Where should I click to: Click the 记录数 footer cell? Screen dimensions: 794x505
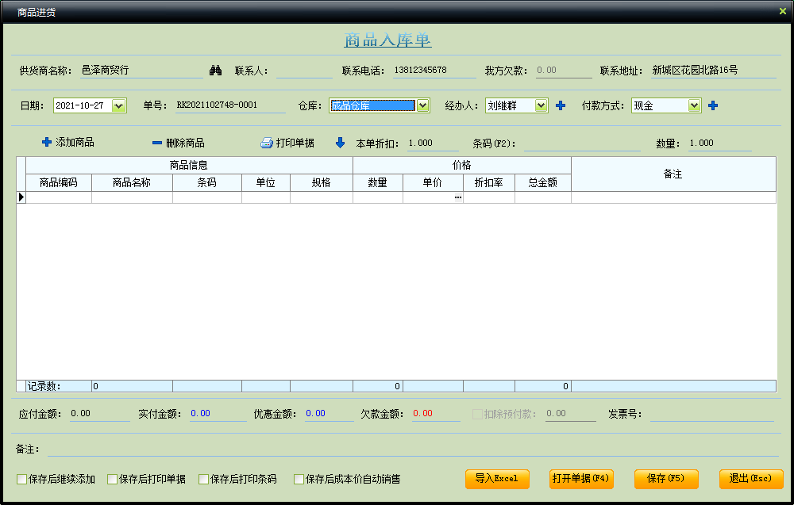pos(59,386)
